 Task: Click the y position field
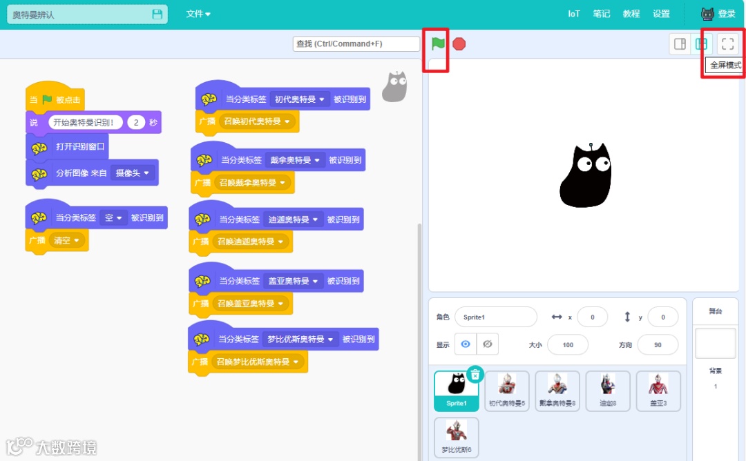tap(663, 317)
